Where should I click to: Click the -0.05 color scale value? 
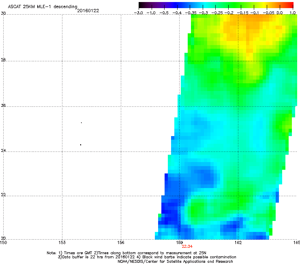269,13
